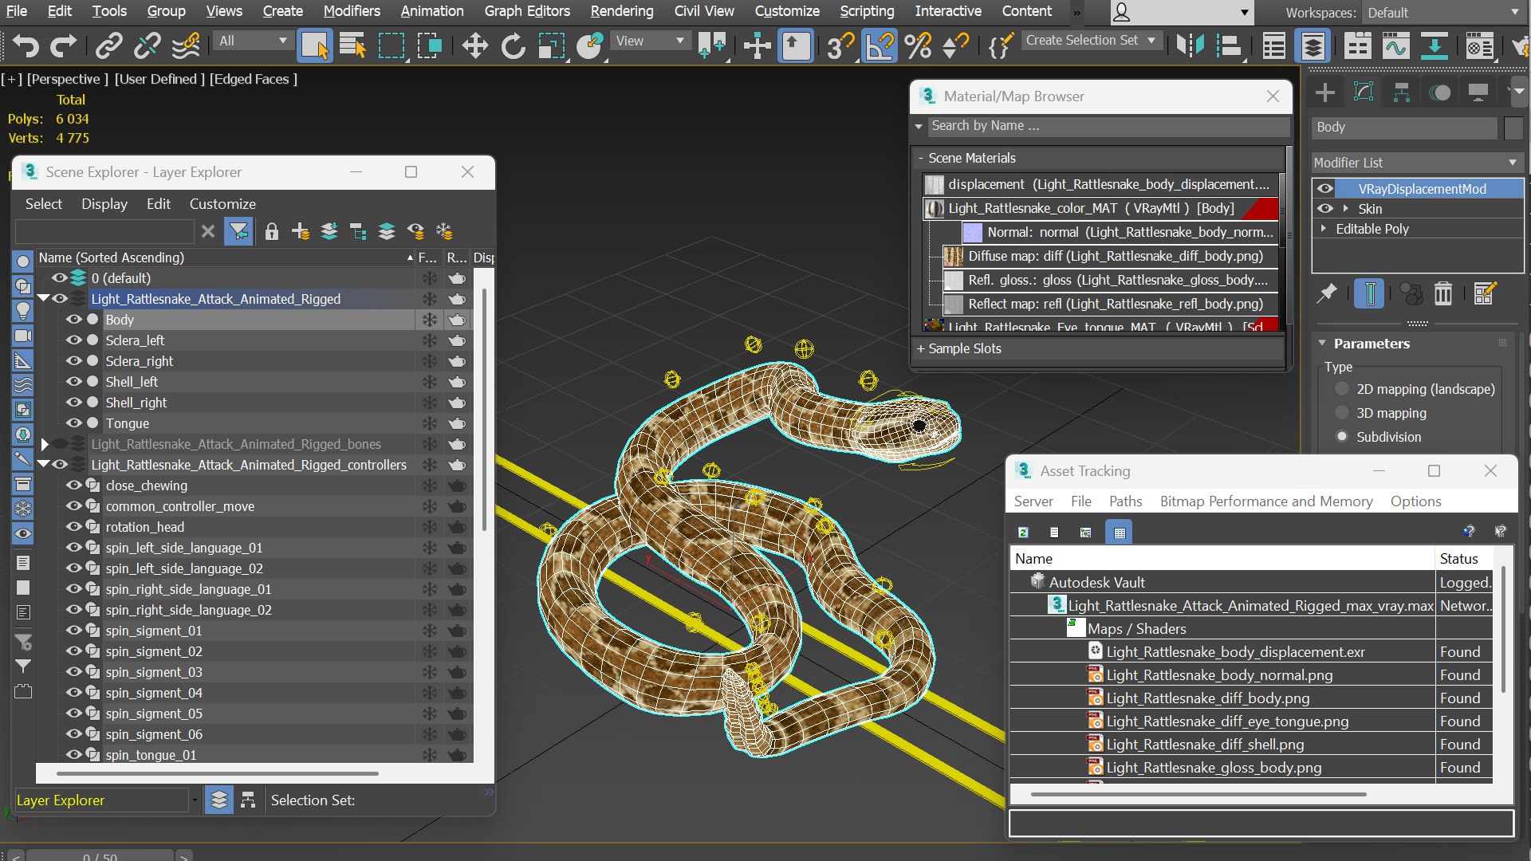
Task: Select 3D mapping radio button
Action: pyautogui.click(x=1342, y=413)
